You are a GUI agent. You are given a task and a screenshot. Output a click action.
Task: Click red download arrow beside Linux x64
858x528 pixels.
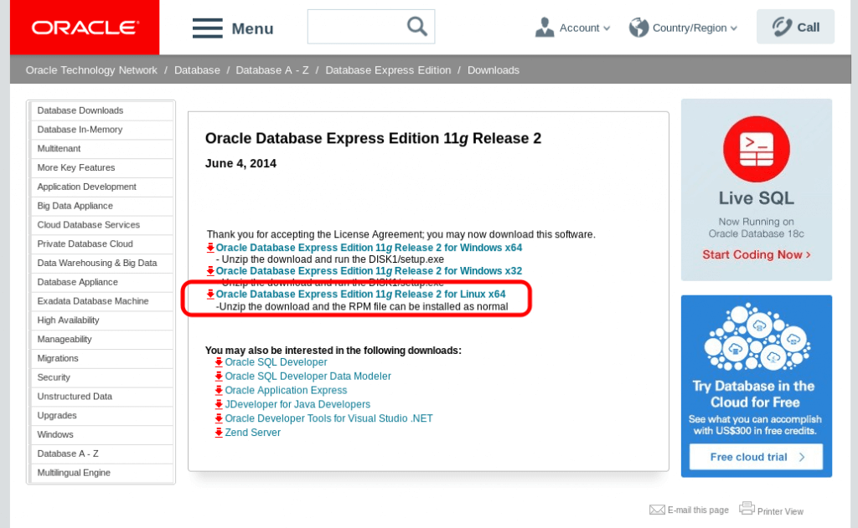210,295
